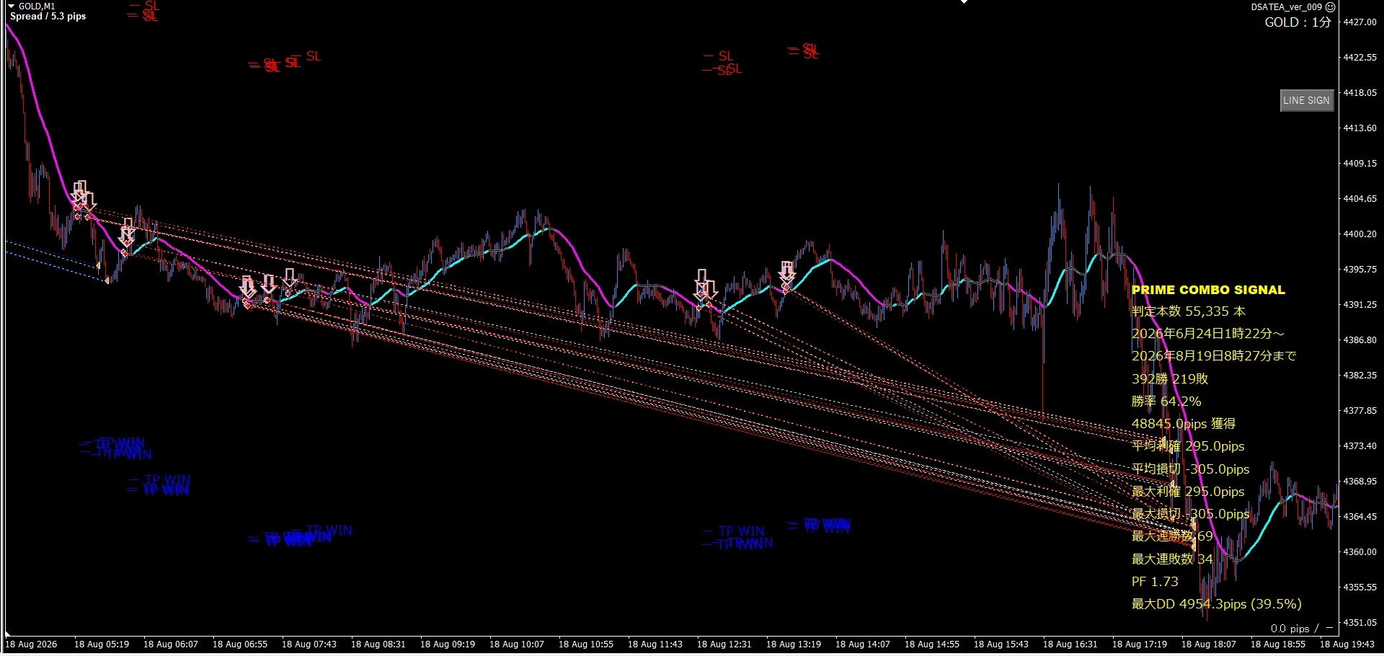Click the '勝率 64.2%' win rate
Viewport: 1384px width, 656px height.
[x=1166, y=402]
